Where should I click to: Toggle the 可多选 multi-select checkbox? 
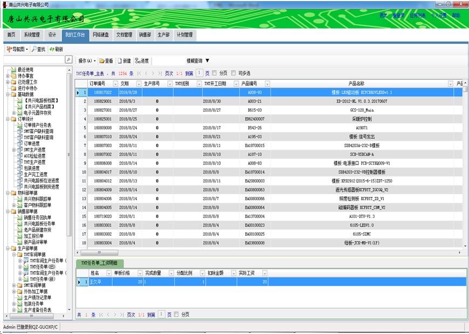click(233, 73)
